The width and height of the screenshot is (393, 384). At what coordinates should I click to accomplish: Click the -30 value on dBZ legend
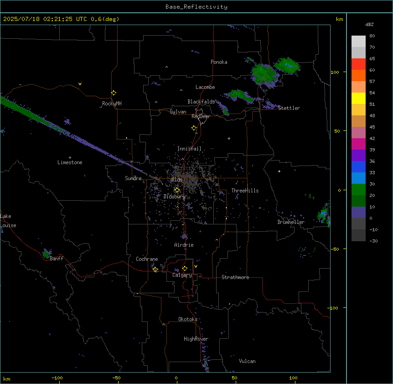[373, 241]
